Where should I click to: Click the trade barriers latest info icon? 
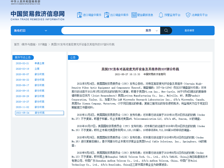[x=134, y=15]
